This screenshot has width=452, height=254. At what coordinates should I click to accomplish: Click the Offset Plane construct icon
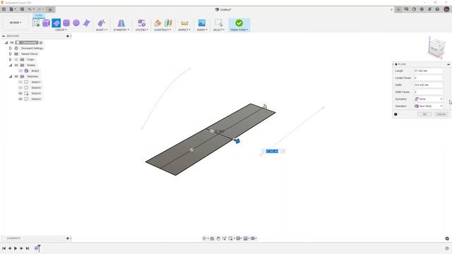(x=157, y=23)
